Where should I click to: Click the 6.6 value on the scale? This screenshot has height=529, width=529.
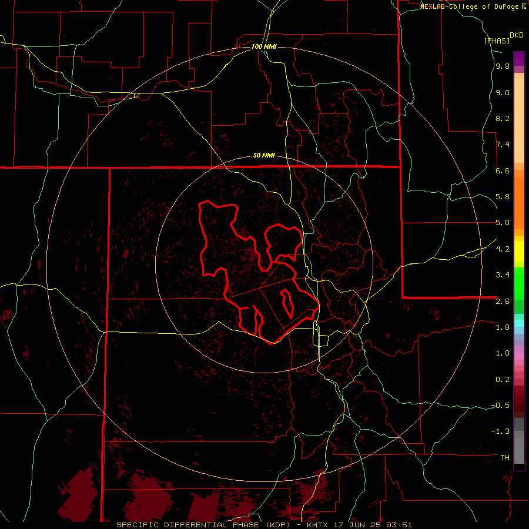click(503, 170)
